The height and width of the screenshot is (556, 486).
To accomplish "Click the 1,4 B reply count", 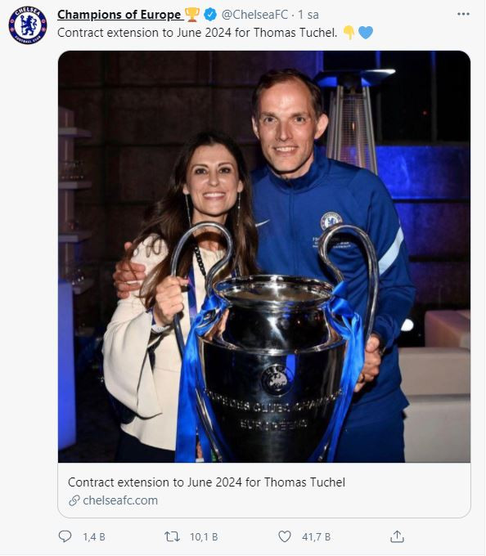I will 94,537.
